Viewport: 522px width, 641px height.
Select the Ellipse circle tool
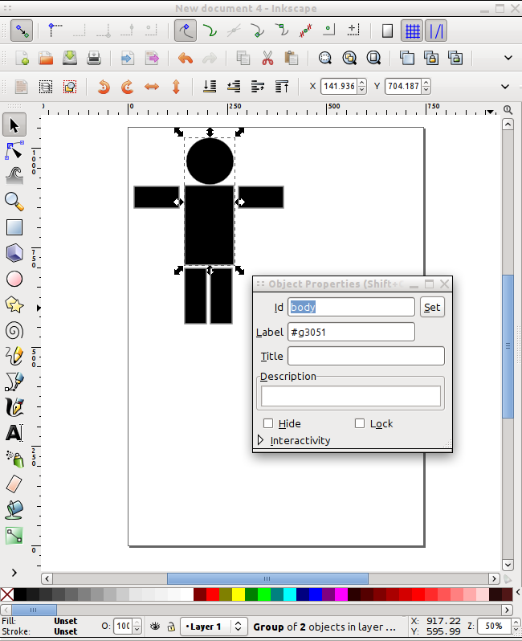(x=14, y=280)
